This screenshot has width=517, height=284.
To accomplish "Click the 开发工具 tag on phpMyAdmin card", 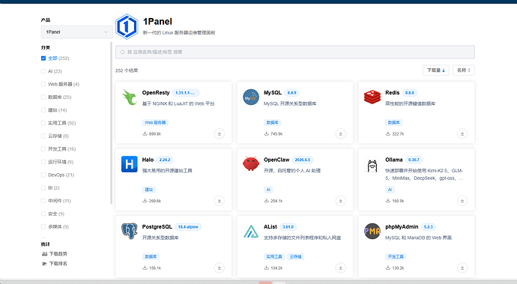I will 396,256.
